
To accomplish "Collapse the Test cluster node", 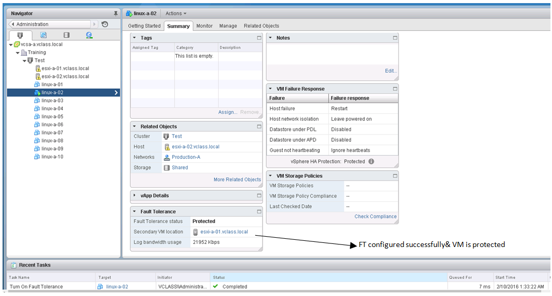I will click(x=24, y=61).
